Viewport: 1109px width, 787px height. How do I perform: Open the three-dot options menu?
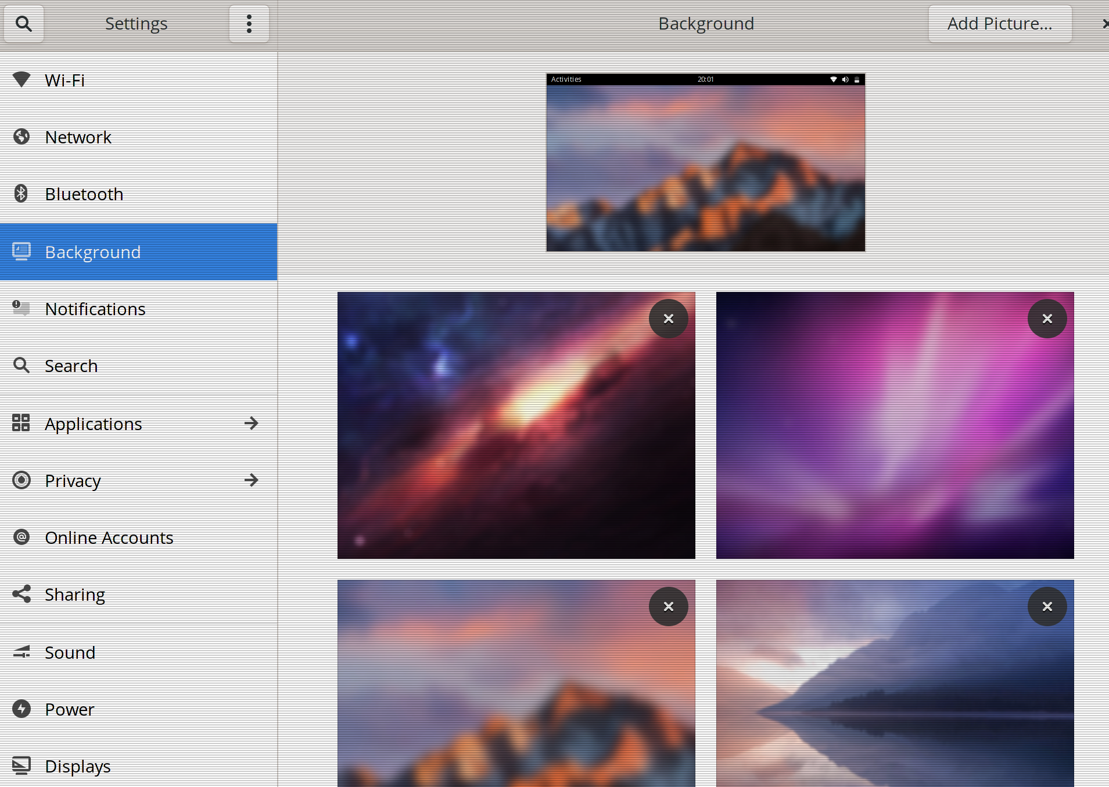coord(249,23)
